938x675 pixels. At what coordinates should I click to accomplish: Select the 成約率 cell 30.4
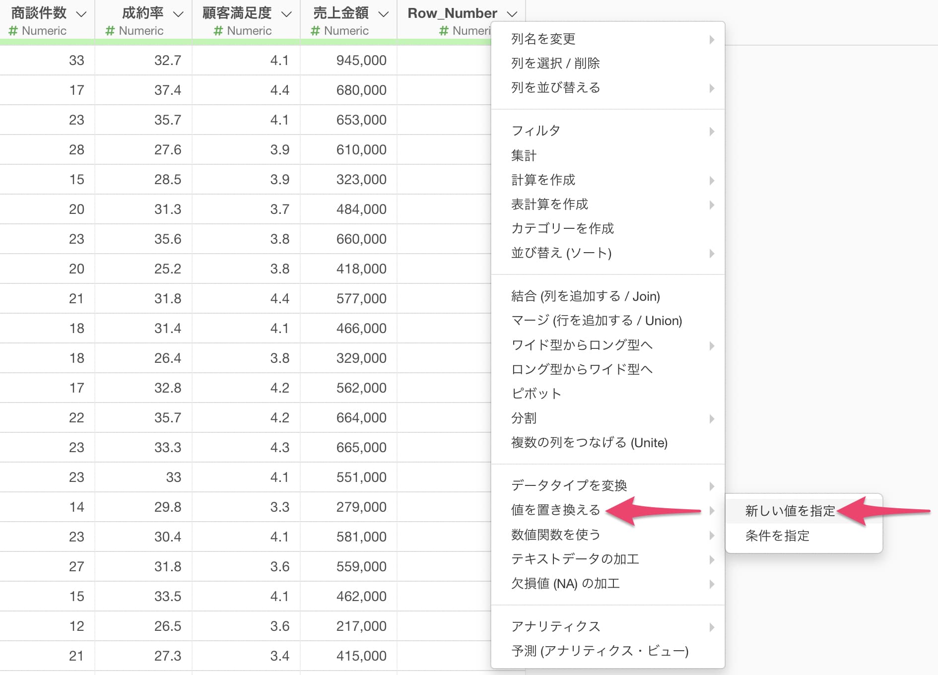pyautogui.click(x=143, y=537)
